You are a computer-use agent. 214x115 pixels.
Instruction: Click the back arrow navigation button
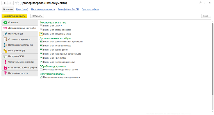tap(5, 3)
